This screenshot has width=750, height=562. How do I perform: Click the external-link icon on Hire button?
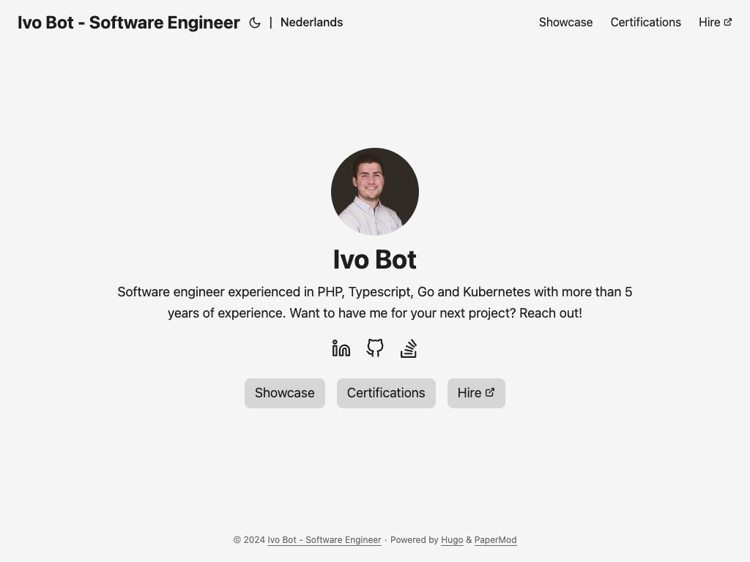tap(490, 392)
